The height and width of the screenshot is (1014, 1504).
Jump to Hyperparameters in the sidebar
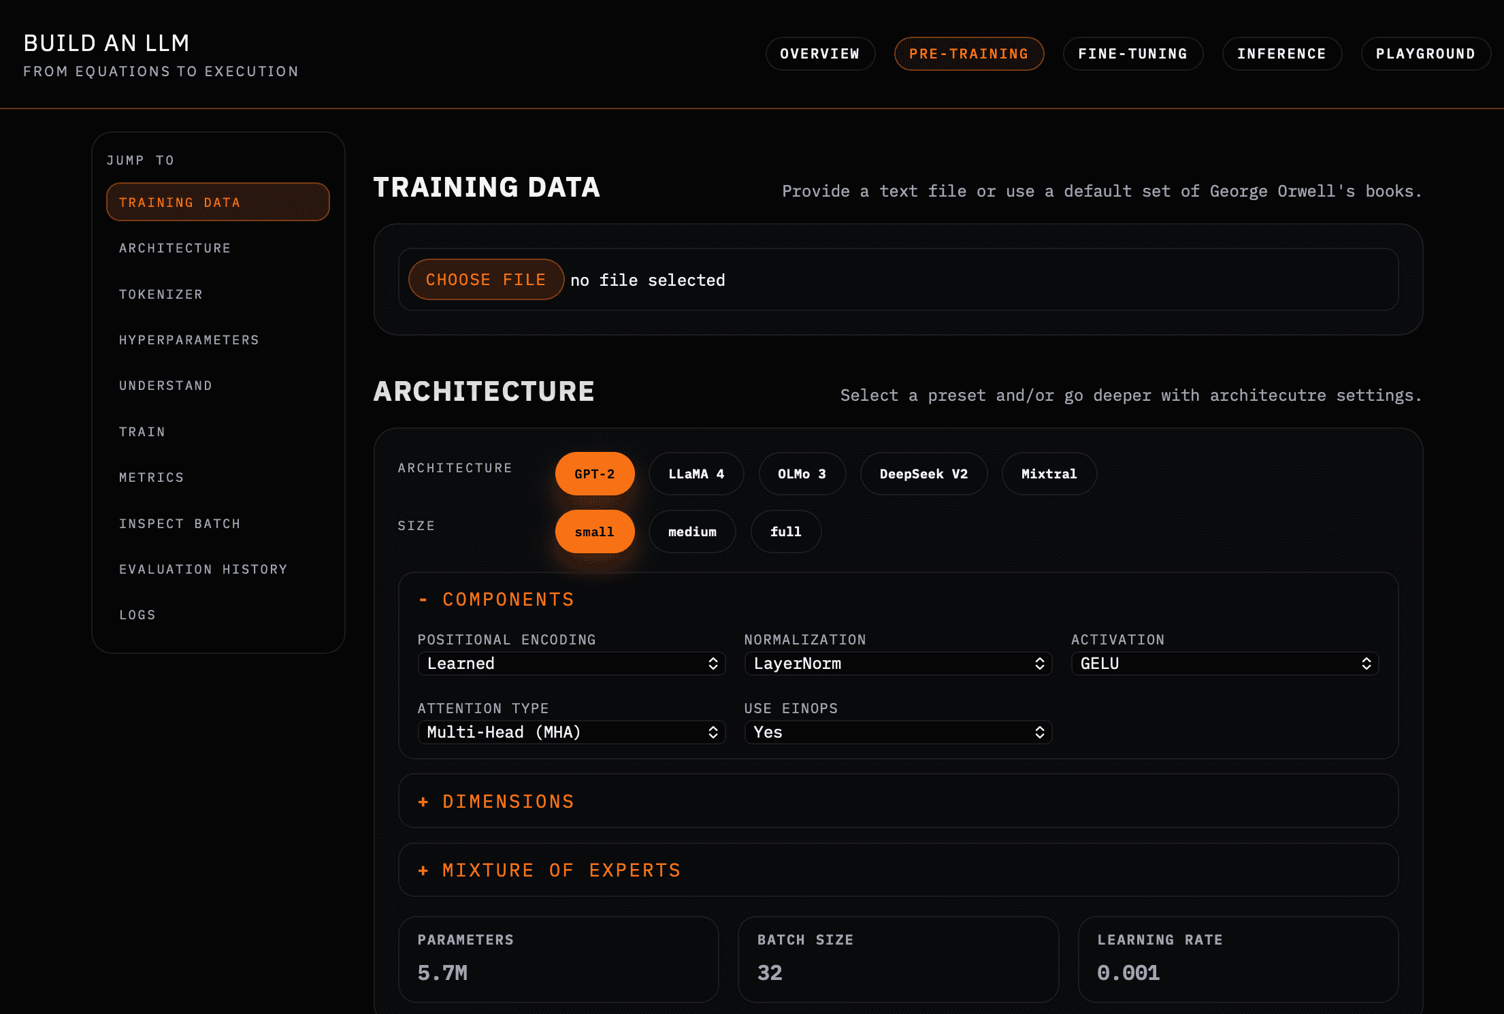point(189,340)
